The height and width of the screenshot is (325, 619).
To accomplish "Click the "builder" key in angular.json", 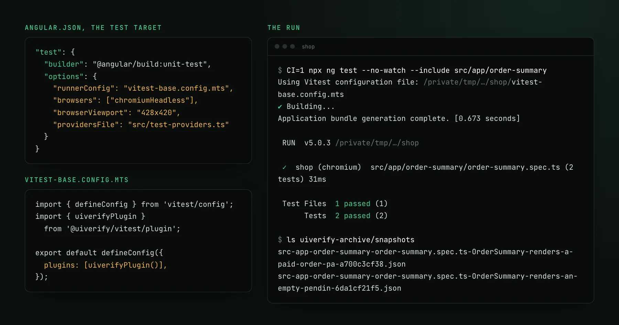I will [x=64, y=64].
